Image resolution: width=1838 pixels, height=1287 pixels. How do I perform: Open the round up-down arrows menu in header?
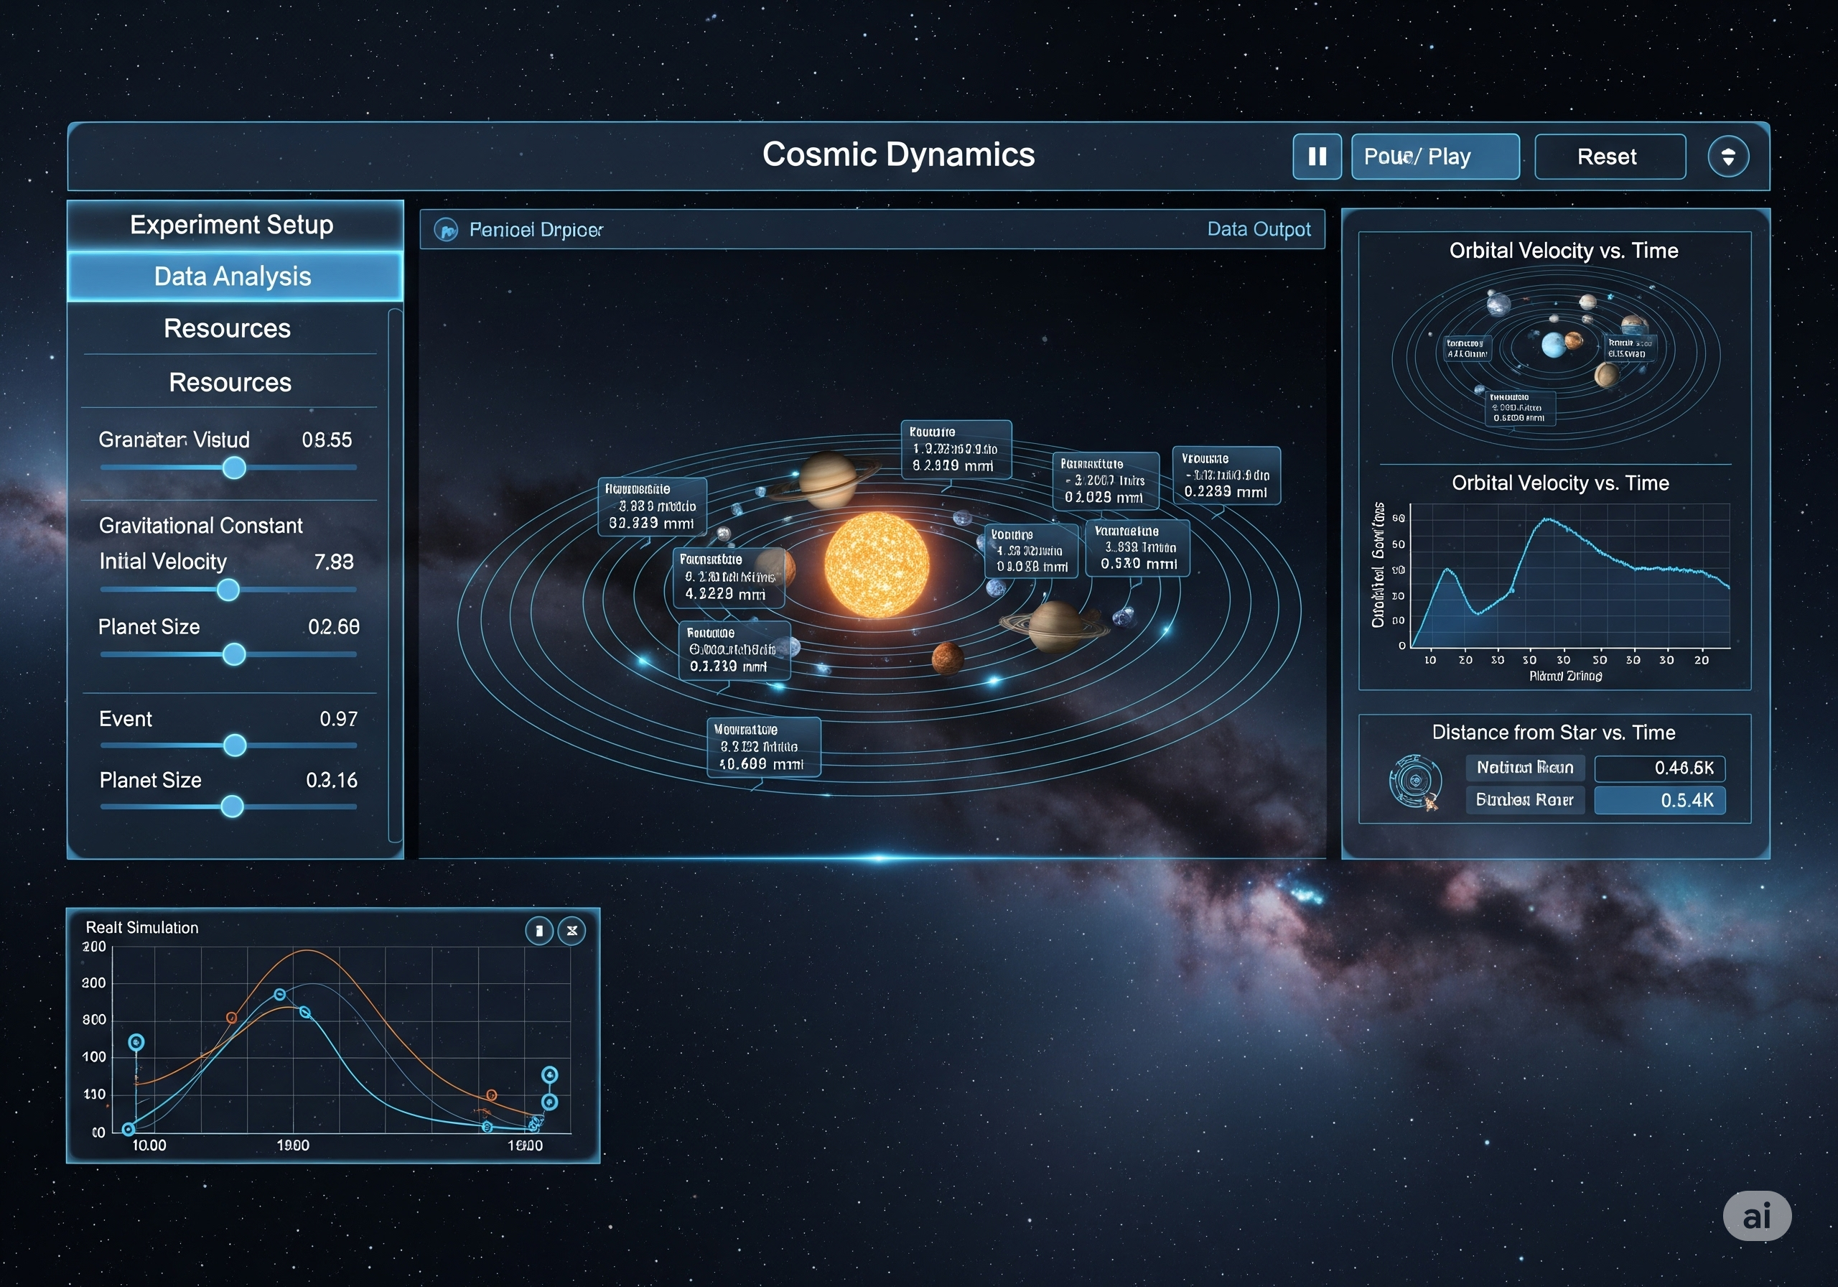point(1727,156)
